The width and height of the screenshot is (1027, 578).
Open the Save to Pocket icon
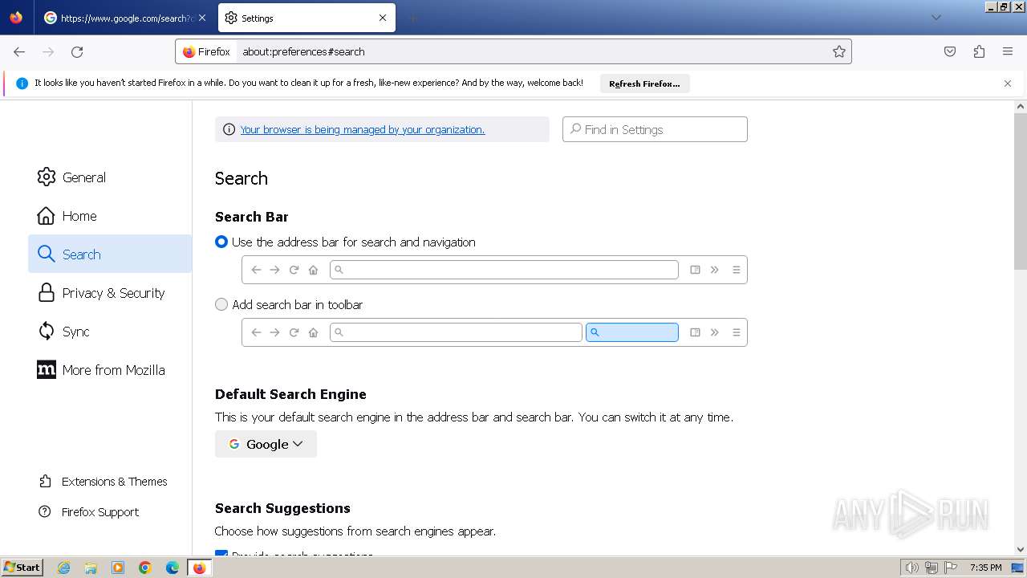click(950, 51)
